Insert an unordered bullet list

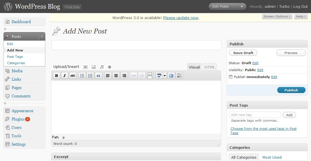tap(82, 76)
